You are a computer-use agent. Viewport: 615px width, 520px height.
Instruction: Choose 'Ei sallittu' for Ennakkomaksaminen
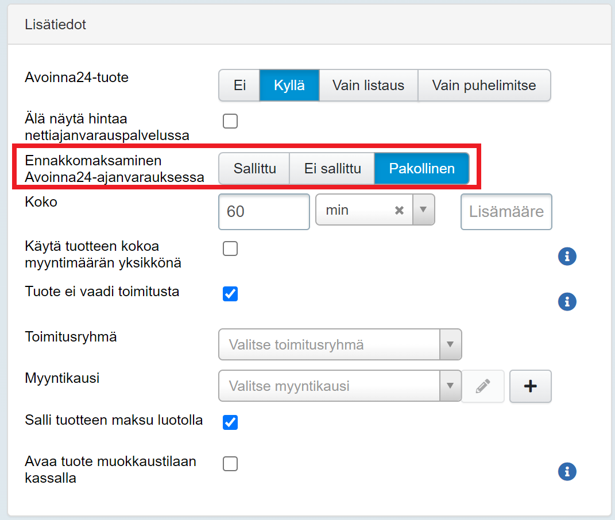point(332,169)
